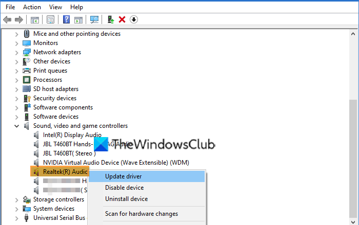Screen dimensions: 359x225
Task: Choose Disable device in context menu
Action: click(x=147, y=188)
